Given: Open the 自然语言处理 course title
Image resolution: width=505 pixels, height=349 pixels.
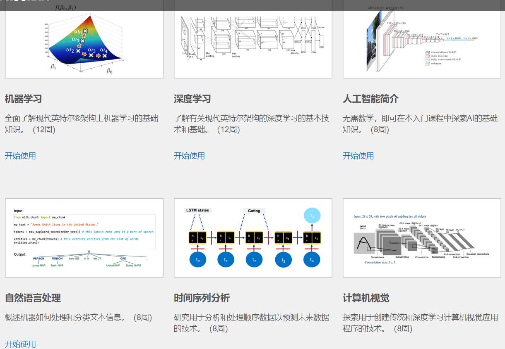Looking at the screenshot, I should point(33,298).
